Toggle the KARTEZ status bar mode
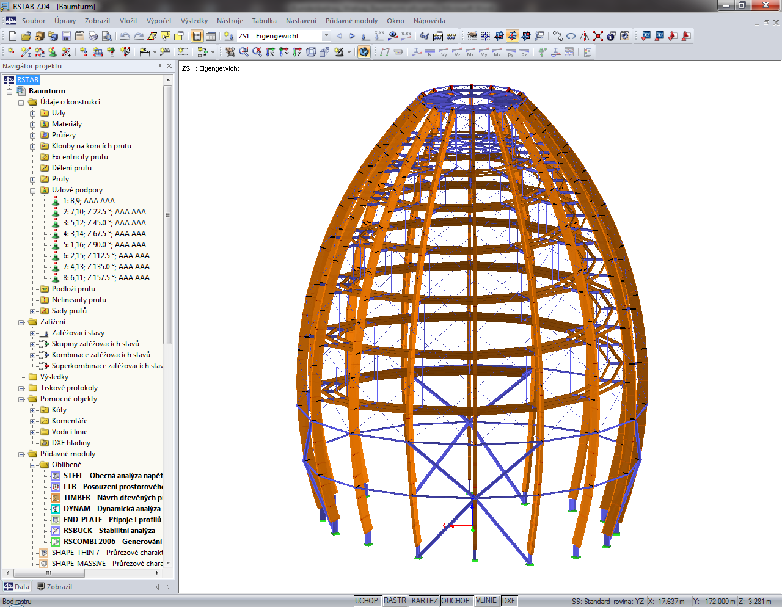Screen dimensions: 782x607 (424, 601)
